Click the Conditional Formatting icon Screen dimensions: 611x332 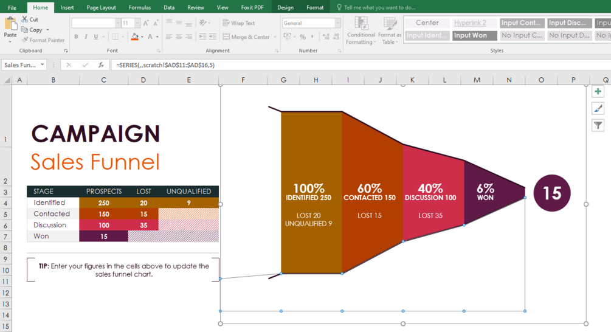(x=361, y=24)
